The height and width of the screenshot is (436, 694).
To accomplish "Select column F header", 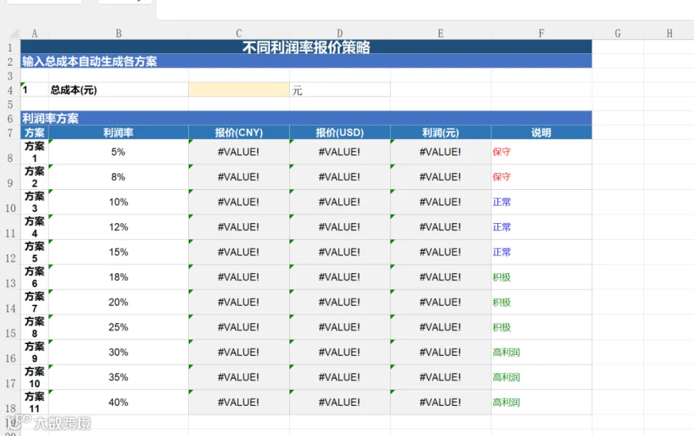I will click(x=541, y=33).
